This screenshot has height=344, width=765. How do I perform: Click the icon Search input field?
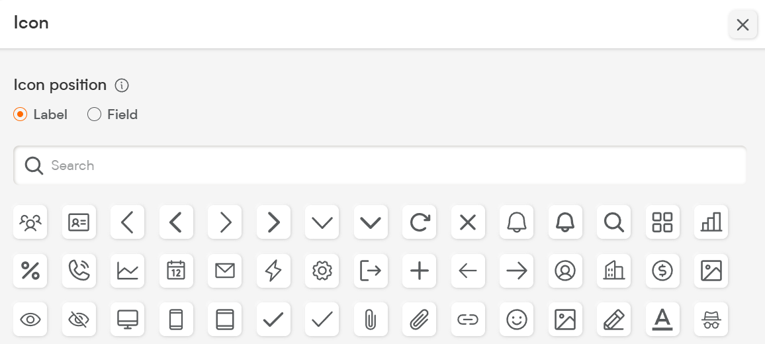(380, 165)
